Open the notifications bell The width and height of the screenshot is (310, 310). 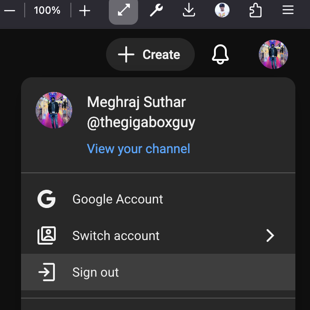[220, 54]
